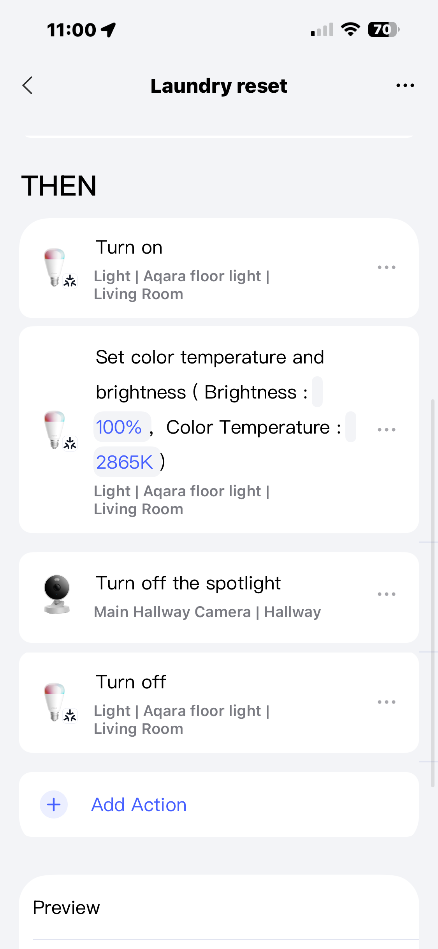This screenshot has width=438, height=949.
Task: Open options for Turn on action
Action: pyautogui.click(x=386, y=267)
